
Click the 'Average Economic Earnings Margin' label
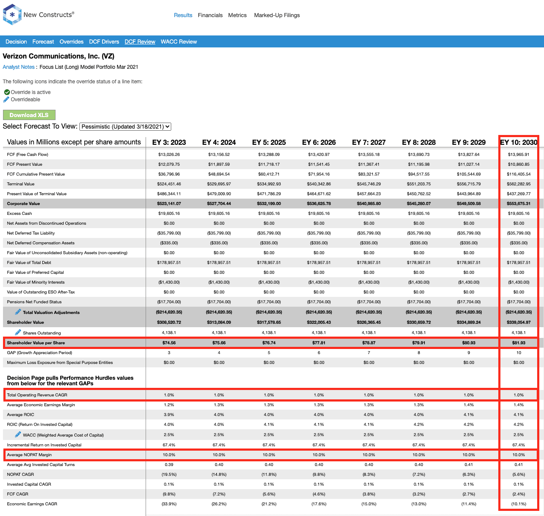(x=41, y=405)
